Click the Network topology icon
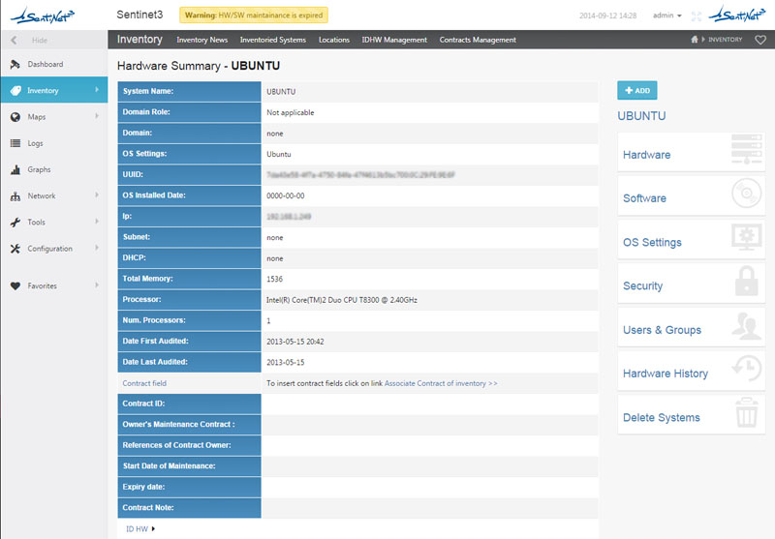The image size is (775, 539). pyautogui.click(x=15, y=195)
